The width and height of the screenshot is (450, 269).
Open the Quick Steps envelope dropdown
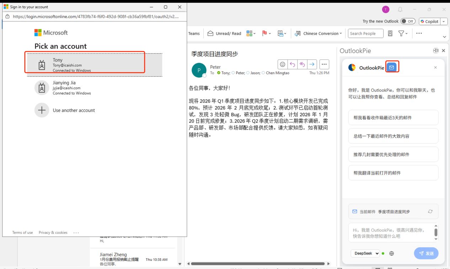(x=282, y=33)
